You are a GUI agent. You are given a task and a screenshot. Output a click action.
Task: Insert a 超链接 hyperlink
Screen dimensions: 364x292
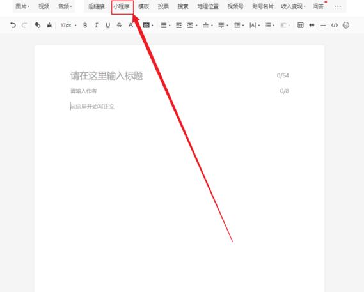click(97, 6)
